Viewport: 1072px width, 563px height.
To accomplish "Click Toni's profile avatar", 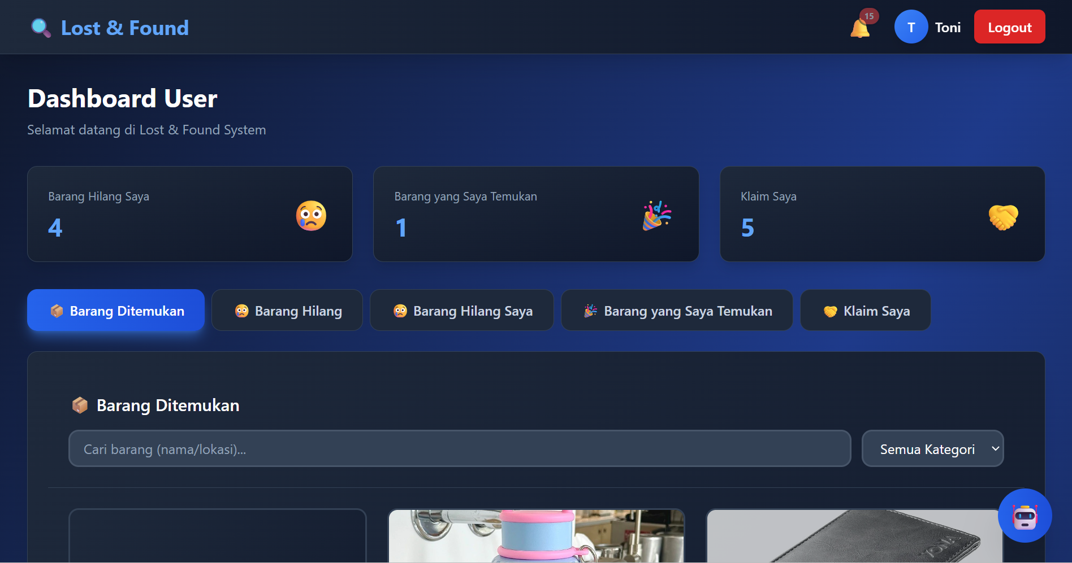I will (910, 27).
